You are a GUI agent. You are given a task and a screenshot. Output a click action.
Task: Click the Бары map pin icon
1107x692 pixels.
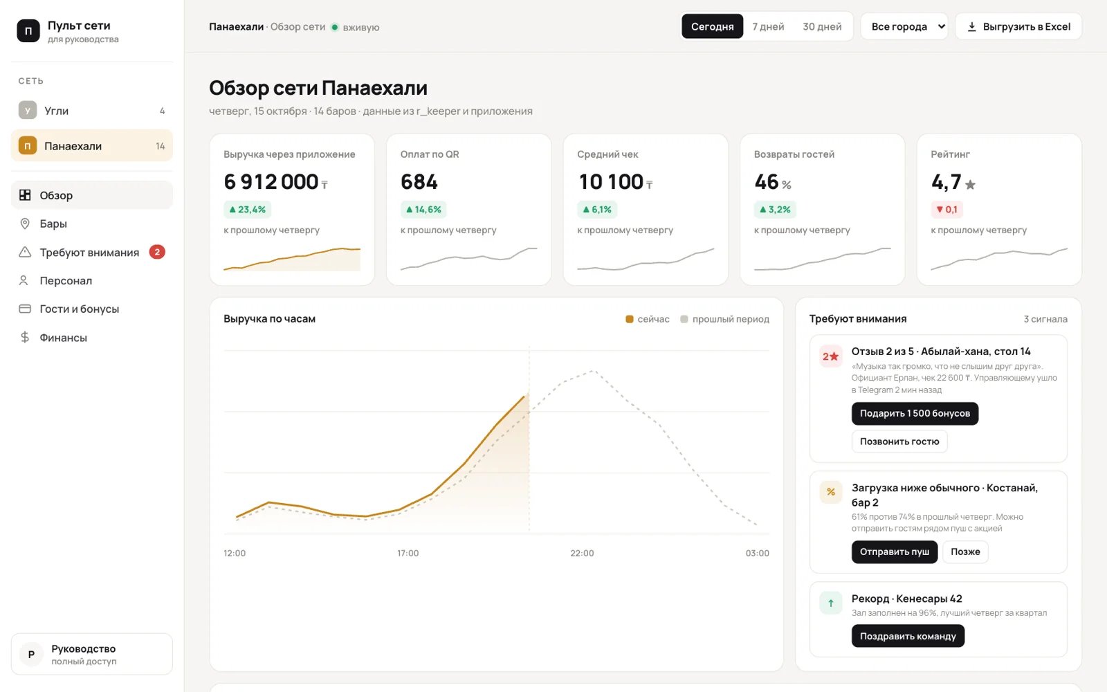(25, 224)
